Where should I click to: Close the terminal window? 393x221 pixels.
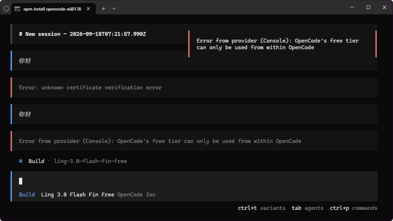[x=384, y=7]
